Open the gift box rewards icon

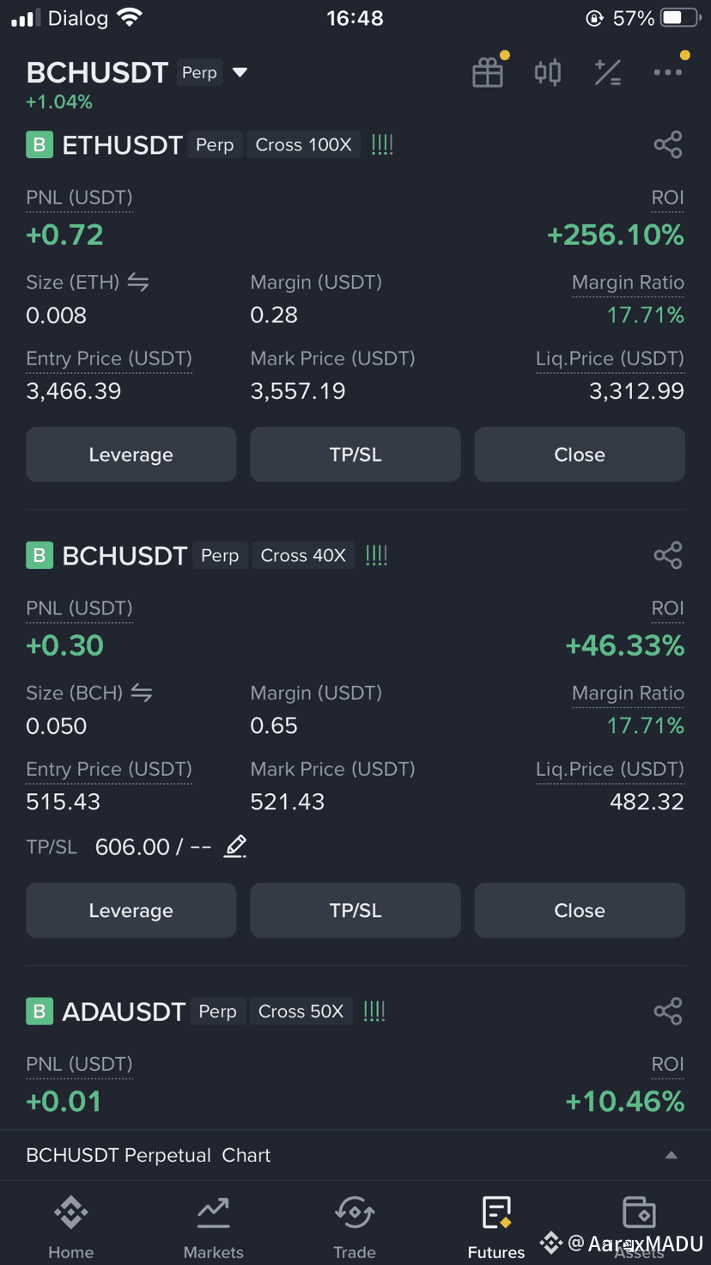pyautogui.click(x=488, y=72)
